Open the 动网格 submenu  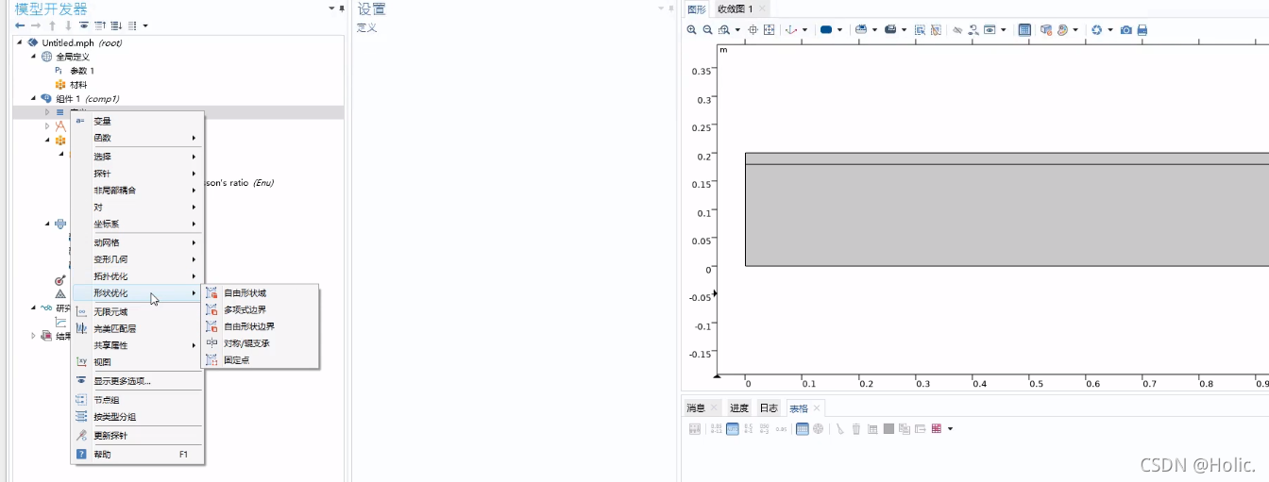[138, 242]
